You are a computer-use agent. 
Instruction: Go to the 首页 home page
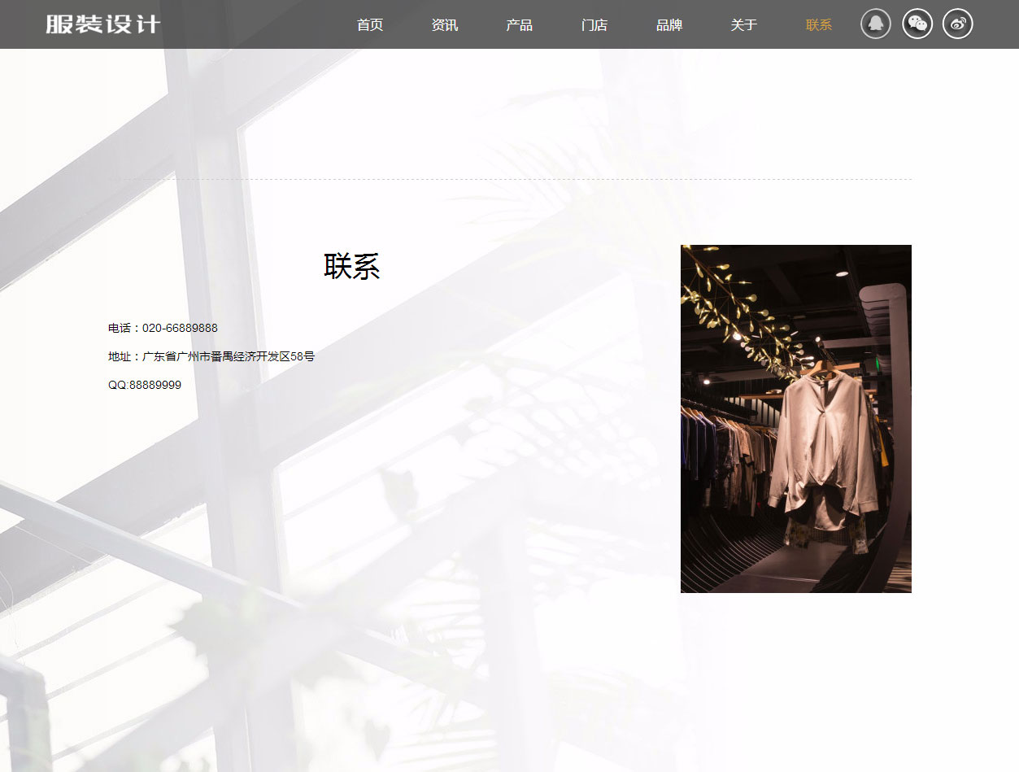click(x=370, y=25)
